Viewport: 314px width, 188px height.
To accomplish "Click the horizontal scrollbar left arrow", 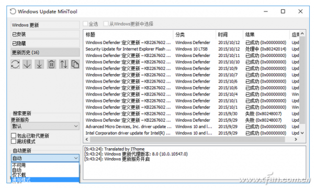I will [x=87, y=139].
